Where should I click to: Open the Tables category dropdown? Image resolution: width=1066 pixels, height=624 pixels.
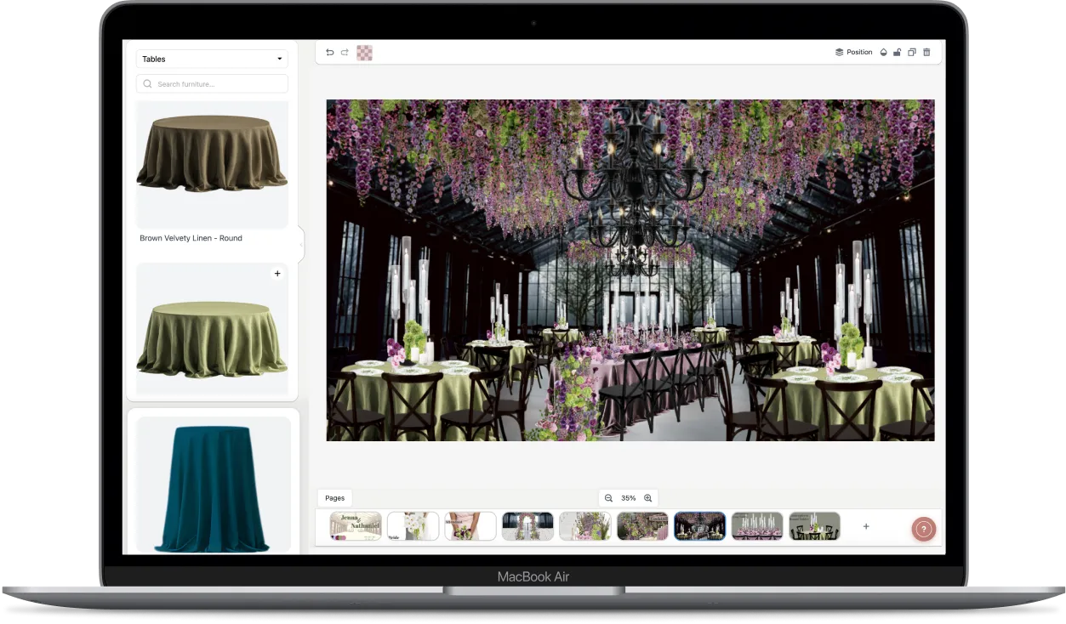coord(212,59)
